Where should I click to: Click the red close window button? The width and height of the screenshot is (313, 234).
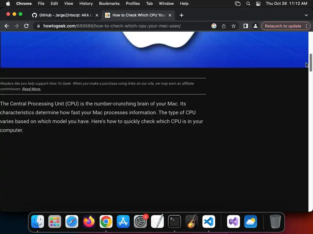point(8,14)
